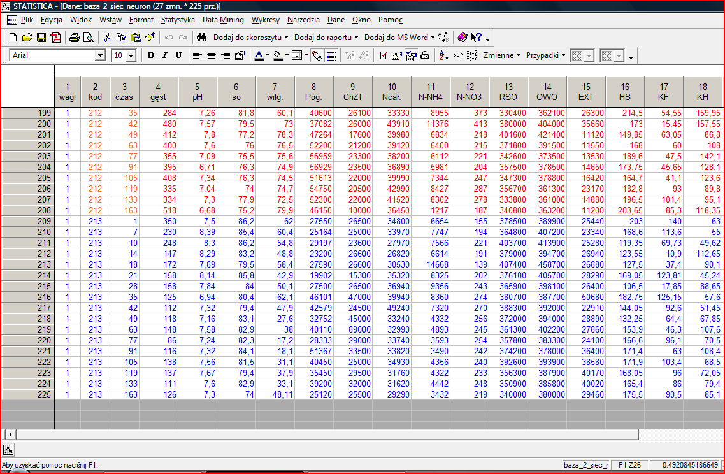725x474 pixels.
Task: Find with binoculars icon
Action: (201, 38)
